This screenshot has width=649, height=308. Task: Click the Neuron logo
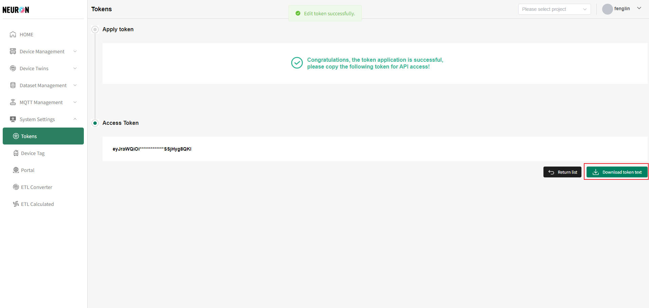point(16,10)
